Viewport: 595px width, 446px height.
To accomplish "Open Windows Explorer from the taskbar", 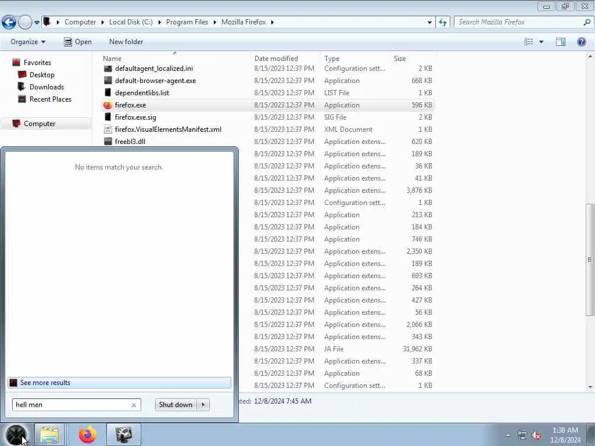I will (x=50, y=434).
